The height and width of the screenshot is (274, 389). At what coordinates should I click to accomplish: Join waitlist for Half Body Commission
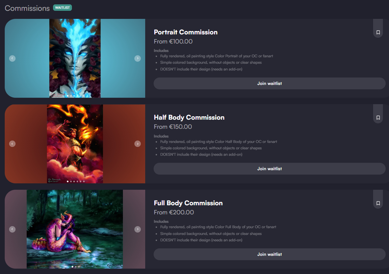pyautogui.click(x=269, y=169)
